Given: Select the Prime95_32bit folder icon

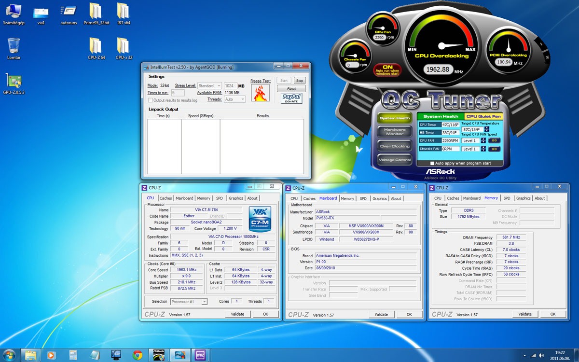Looking at the screenshot, I should (x=96, y=14).
